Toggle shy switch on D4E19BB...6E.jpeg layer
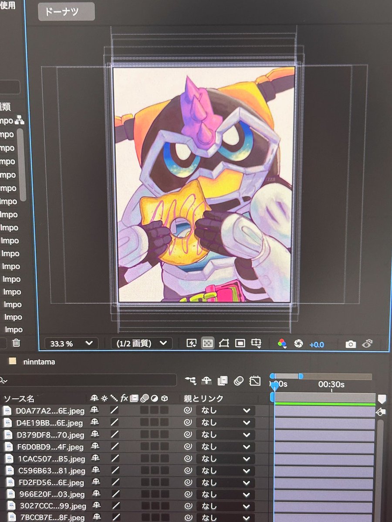 tap(95, 422)
